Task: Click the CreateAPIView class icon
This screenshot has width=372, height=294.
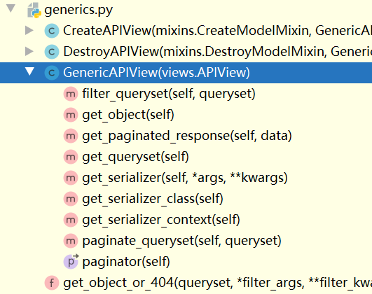Action: [x=52, y=31]
